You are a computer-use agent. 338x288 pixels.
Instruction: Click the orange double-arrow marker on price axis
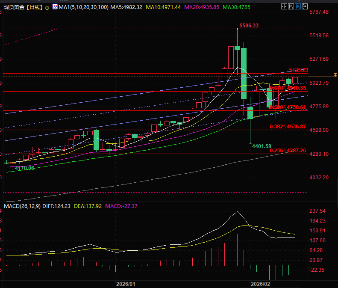tap(335, 75)
